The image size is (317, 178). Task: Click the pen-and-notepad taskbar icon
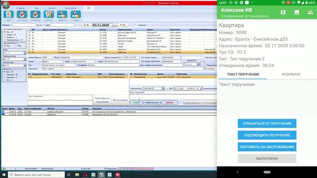109,175
